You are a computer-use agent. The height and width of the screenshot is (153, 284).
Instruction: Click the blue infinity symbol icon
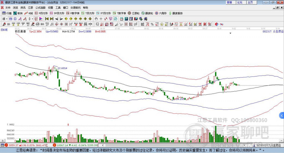[x=222, y=24]
